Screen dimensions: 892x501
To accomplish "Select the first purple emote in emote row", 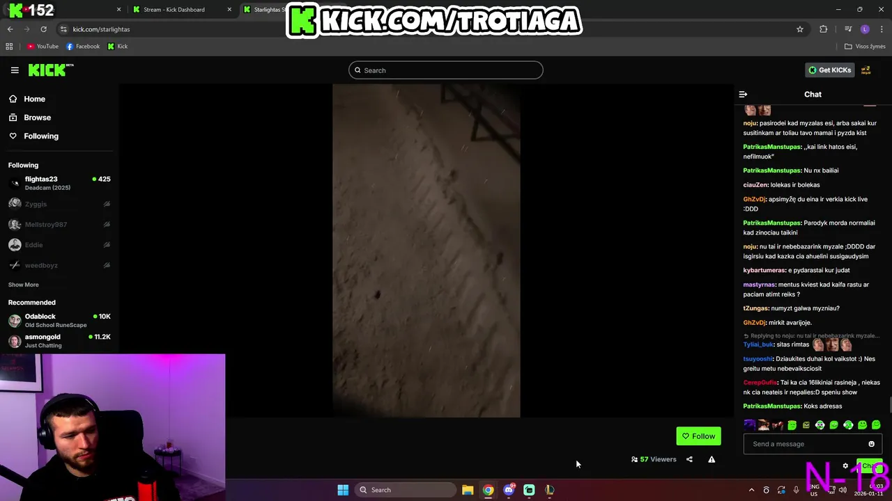I will (749, 424).
